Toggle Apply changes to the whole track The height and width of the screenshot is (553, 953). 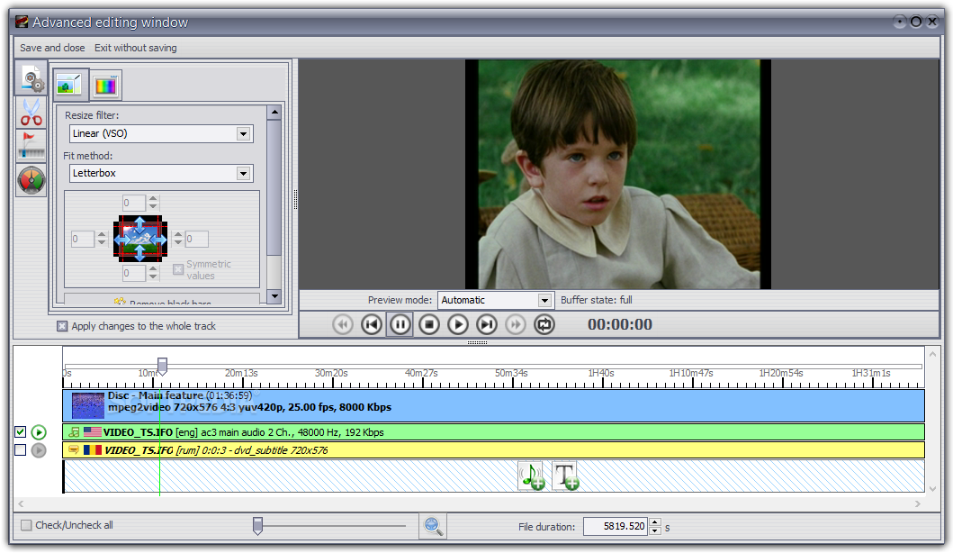62,326
